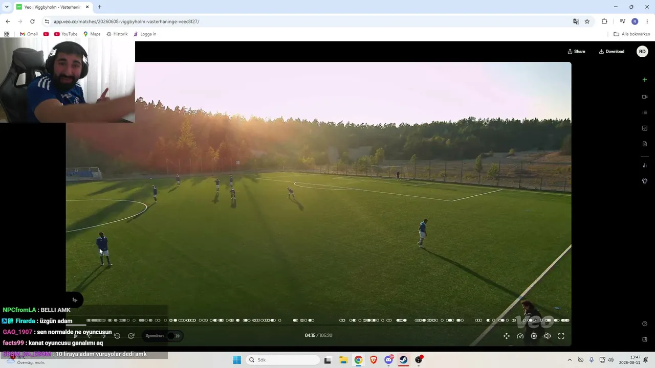
Task: Click the green plus icon in sidebar
Action: pyautogui.click(x=645, y=80)
